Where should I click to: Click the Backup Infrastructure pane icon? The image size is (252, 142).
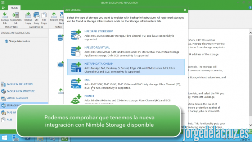(3, 91)
